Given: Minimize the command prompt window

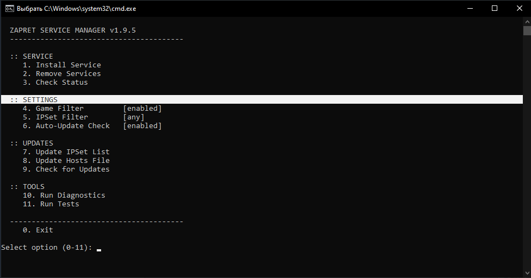Looking at the screenshot, I should pyautogui.click(x=470, y=9).
